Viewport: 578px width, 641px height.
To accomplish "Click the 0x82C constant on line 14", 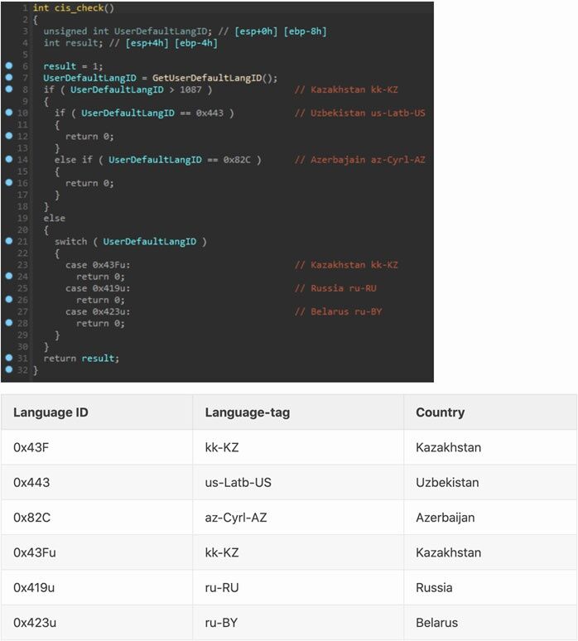I will tap(237, 160).
